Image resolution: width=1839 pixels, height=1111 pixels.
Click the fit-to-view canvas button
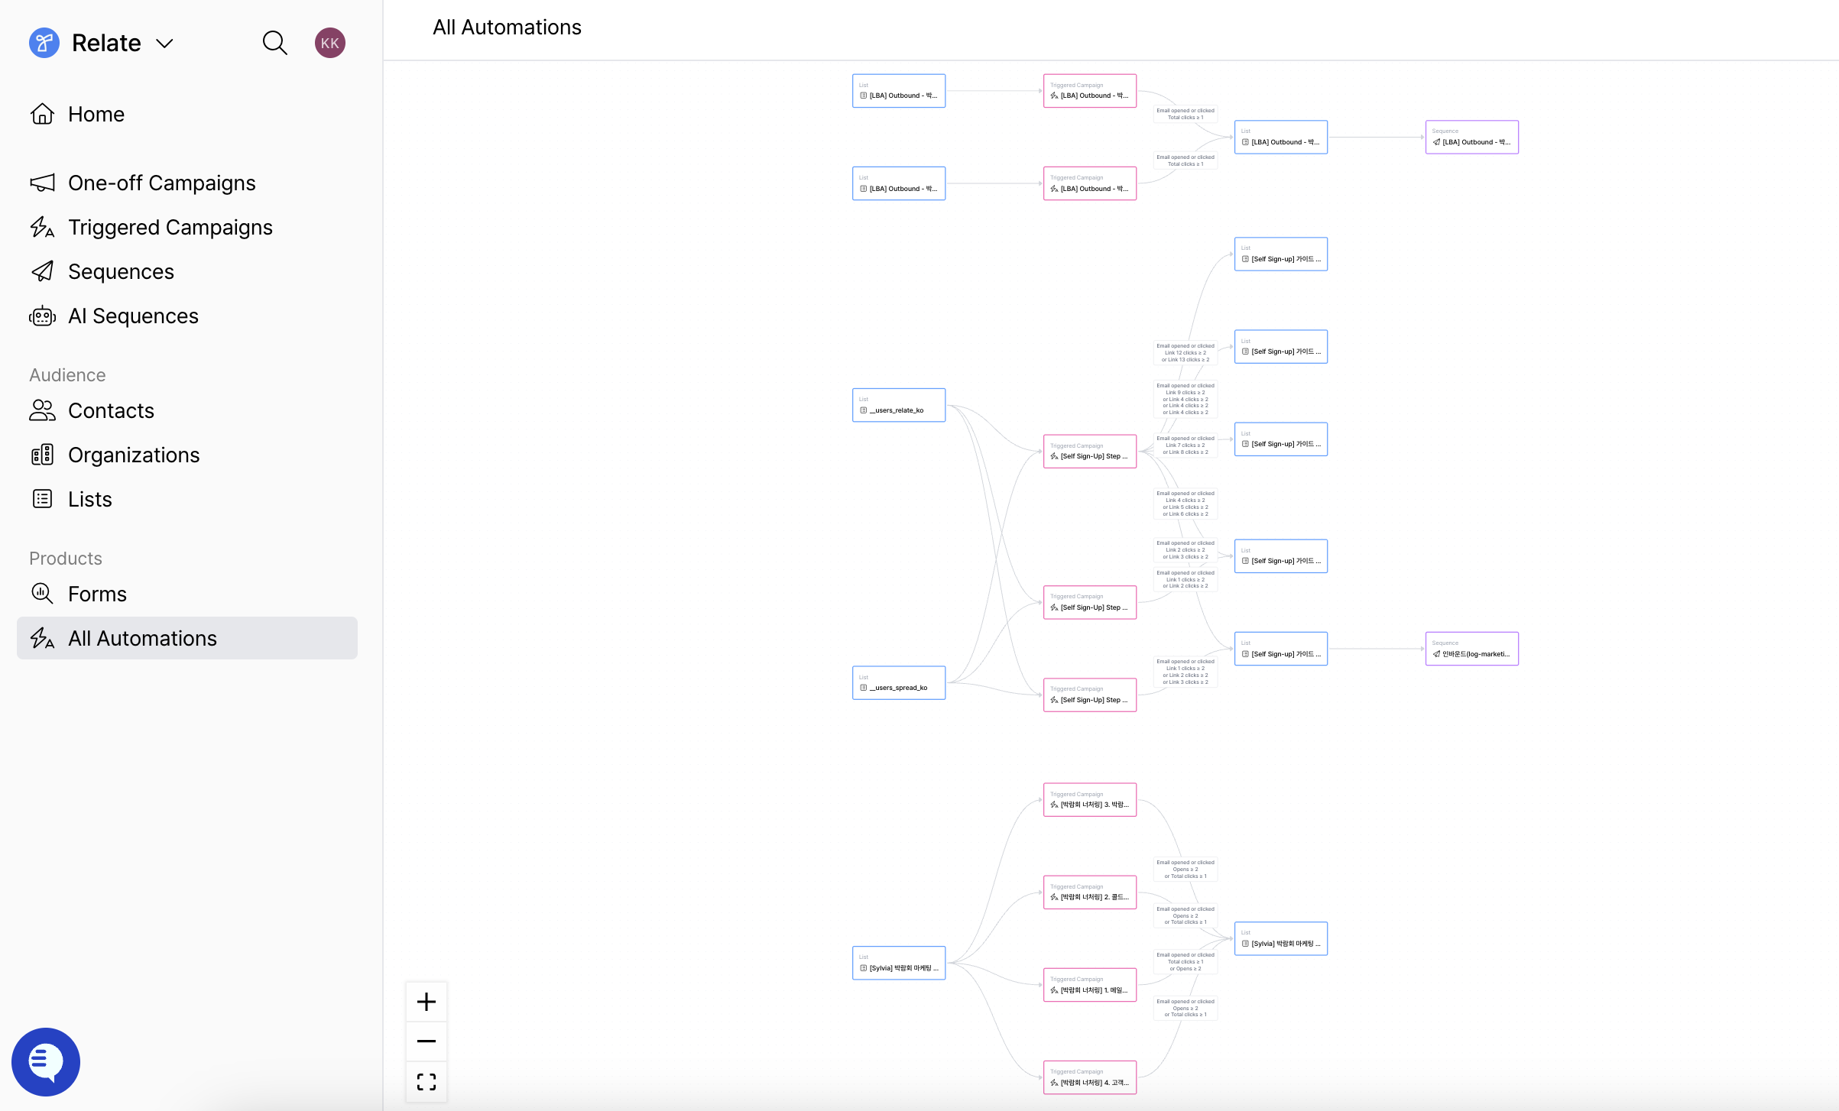426,1081
